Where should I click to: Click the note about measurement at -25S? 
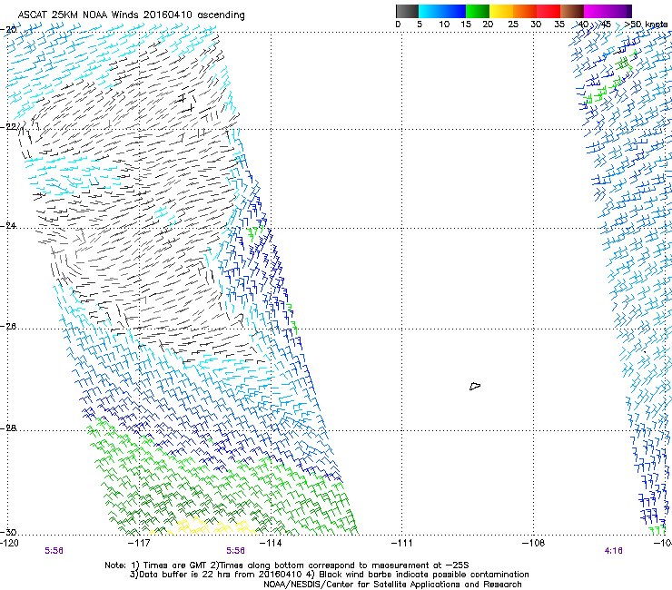point(340,565)
